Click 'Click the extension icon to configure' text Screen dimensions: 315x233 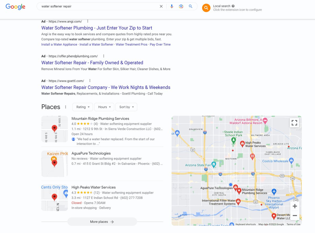point(237,10)
